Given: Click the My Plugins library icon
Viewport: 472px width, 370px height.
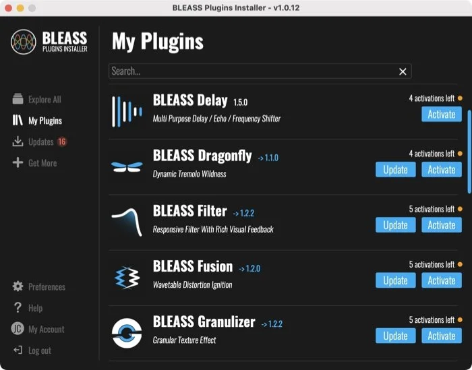Looking at the screenshot, I should [x=18, y=120].
